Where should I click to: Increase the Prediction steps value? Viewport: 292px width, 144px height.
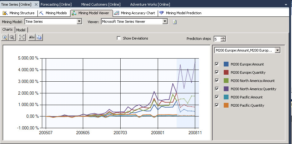[224, 38]
